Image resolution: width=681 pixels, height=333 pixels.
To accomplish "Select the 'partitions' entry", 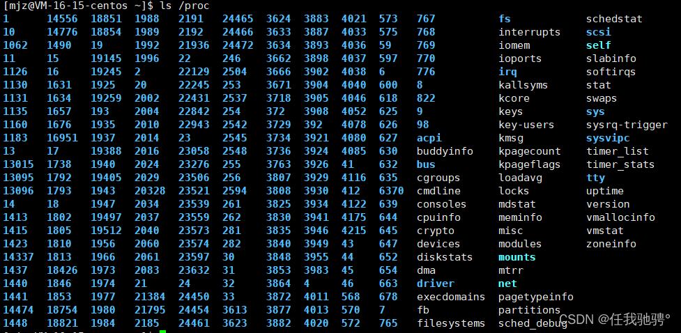I will (530, 310).
